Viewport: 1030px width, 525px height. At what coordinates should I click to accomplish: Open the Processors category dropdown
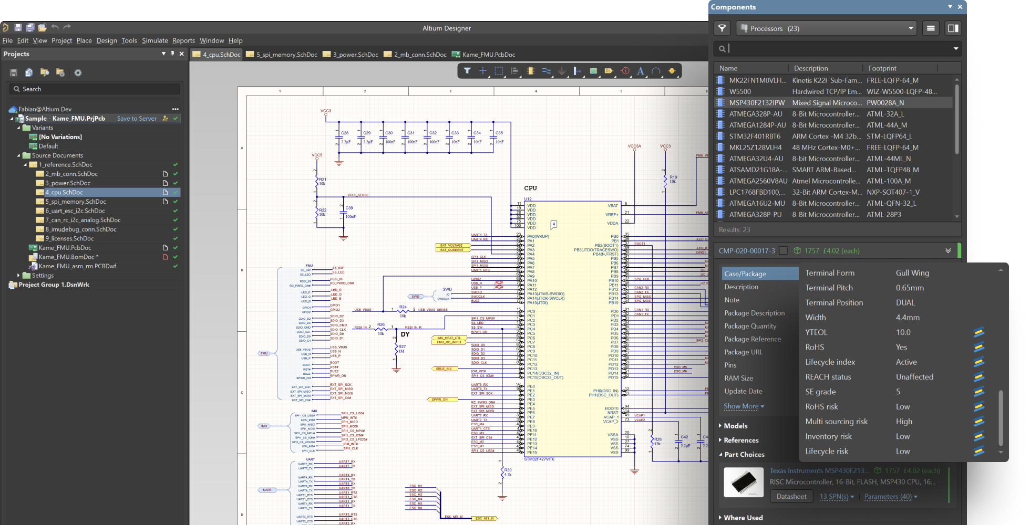coord(910,28)
